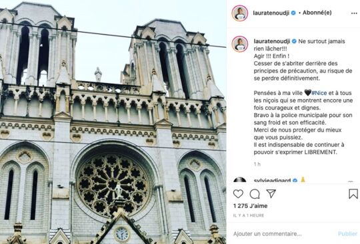Open sylvieadigard commenter profile
The width and height of the screenshot is (360, 244).
[272, 180]
